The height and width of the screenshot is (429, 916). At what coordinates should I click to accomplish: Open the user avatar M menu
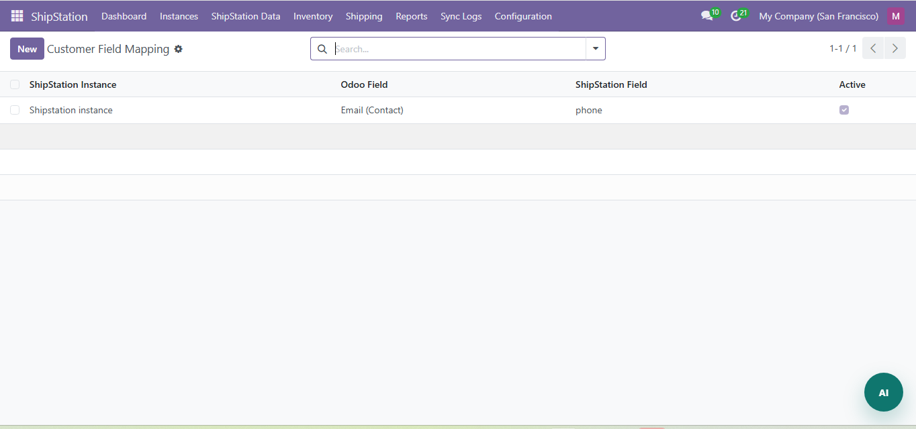[896, 16]
